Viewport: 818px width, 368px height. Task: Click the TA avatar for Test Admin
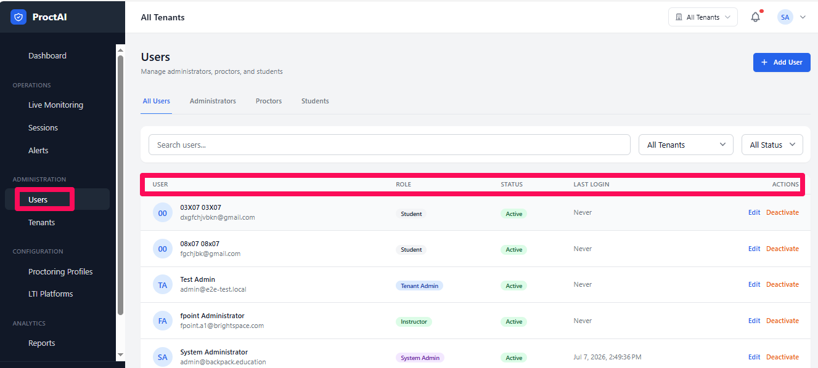(163, 285)
